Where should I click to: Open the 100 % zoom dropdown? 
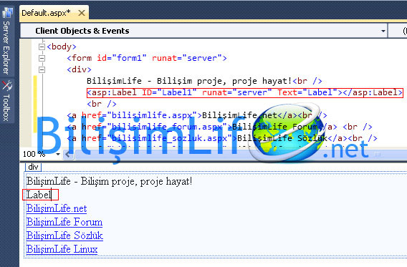[58, 154]
